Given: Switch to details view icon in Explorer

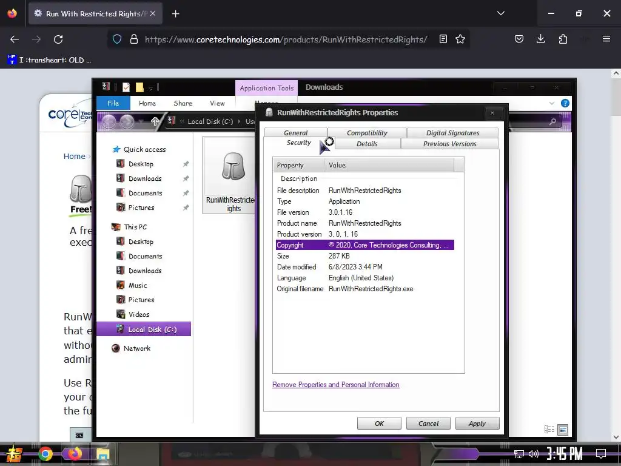Looking at the screenshot, I should 549,429.
